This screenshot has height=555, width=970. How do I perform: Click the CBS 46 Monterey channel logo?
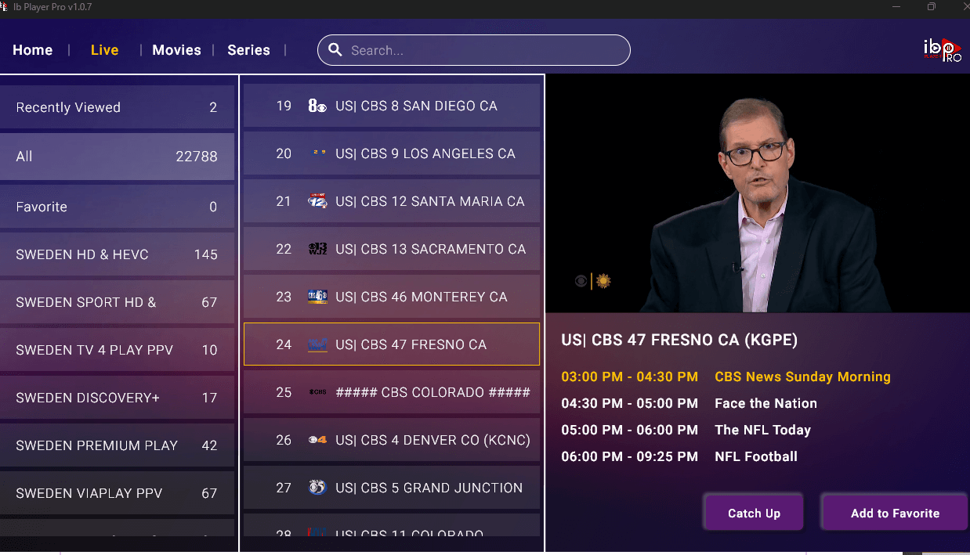[x=317, y=297]
